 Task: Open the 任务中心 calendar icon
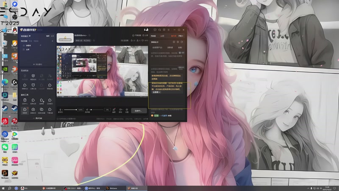coord(25,100)
